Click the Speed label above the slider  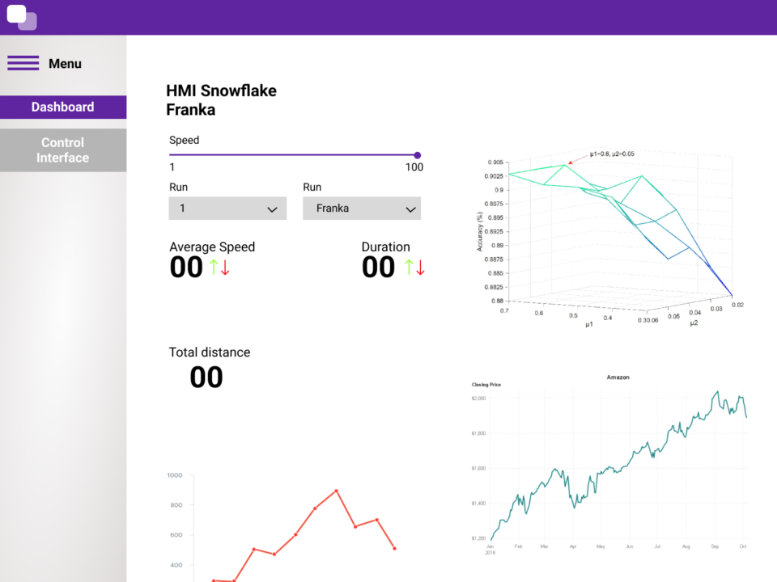click(185, 140)
